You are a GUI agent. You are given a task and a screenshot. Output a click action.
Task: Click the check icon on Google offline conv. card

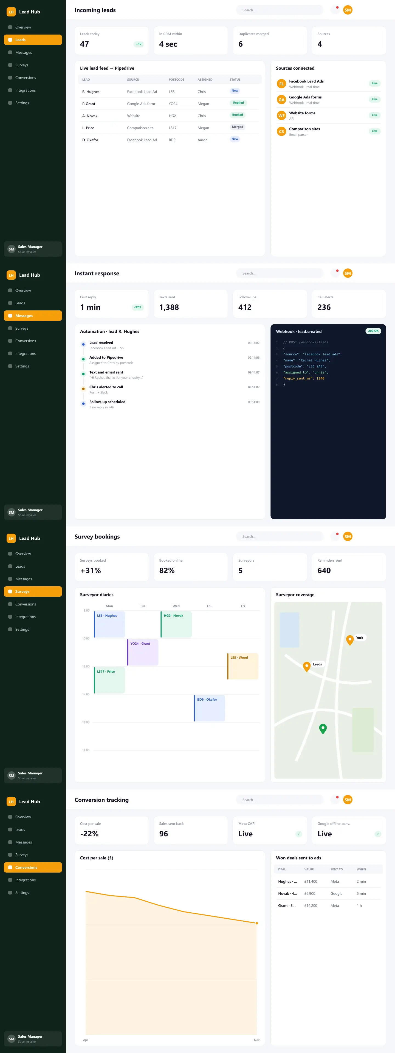[x=378, y=834]
